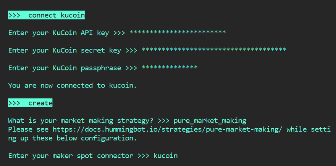336x166 pixels.
Task: Click the "ng up these below configuration." line
Action: pos(72,138)
